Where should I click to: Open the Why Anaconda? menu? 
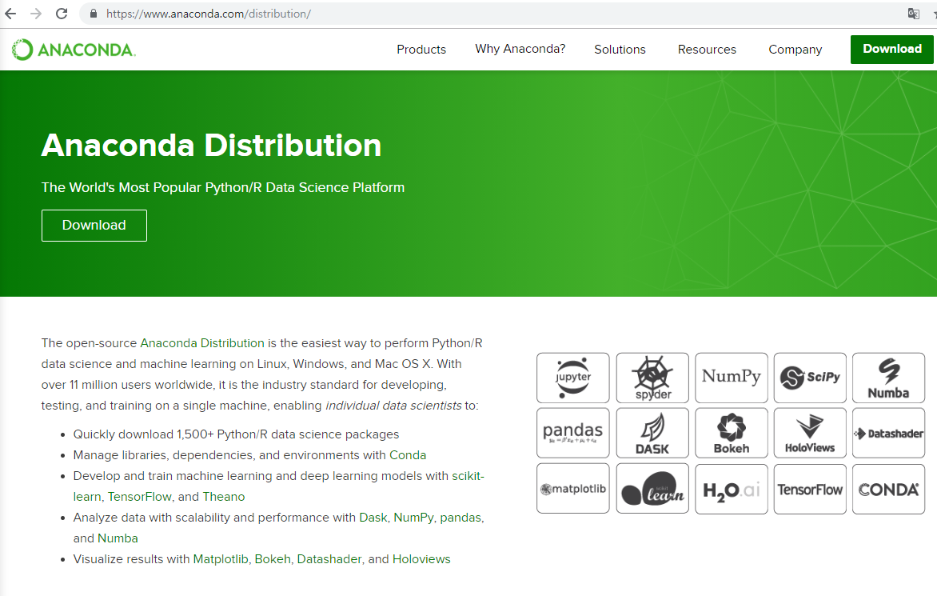pos(520,49)
